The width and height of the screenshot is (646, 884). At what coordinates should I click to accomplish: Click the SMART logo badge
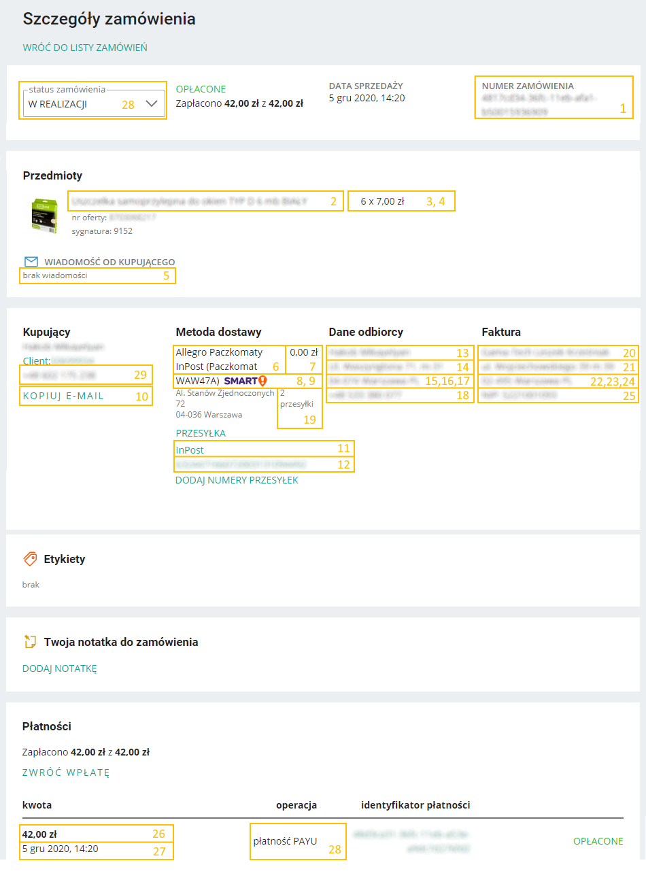[240, 381]
